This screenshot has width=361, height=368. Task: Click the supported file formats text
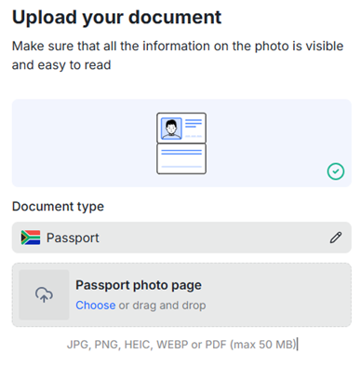point(181,345)
